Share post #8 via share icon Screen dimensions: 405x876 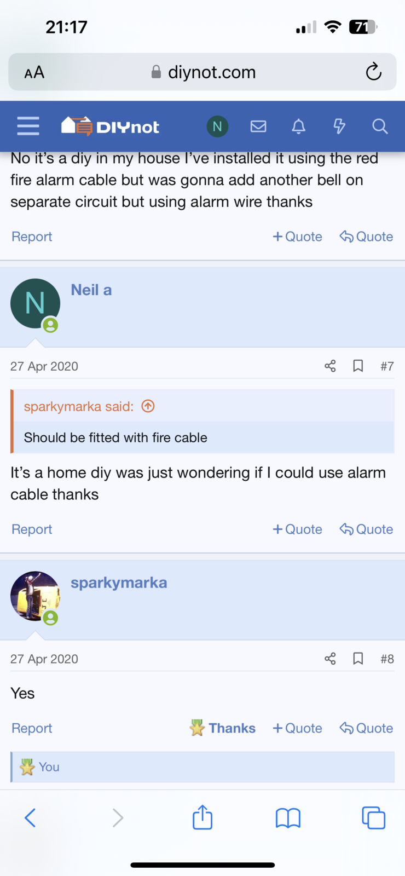tap(330, 658)
